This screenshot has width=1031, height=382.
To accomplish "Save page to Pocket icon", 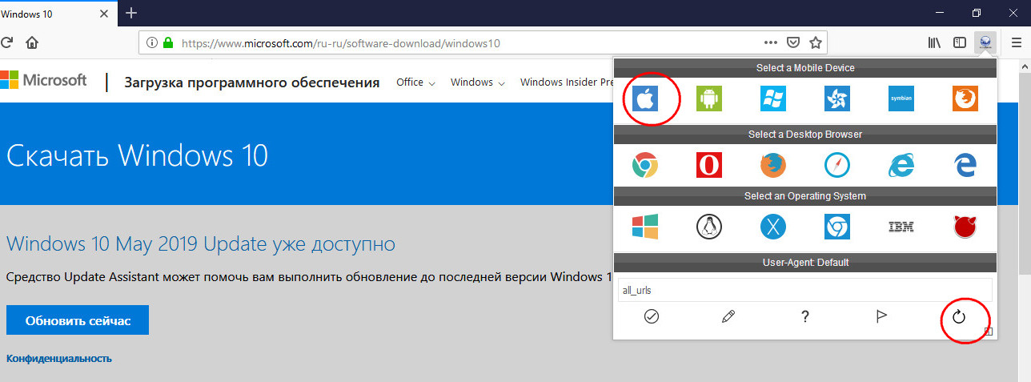I will [x=793, y=42].
